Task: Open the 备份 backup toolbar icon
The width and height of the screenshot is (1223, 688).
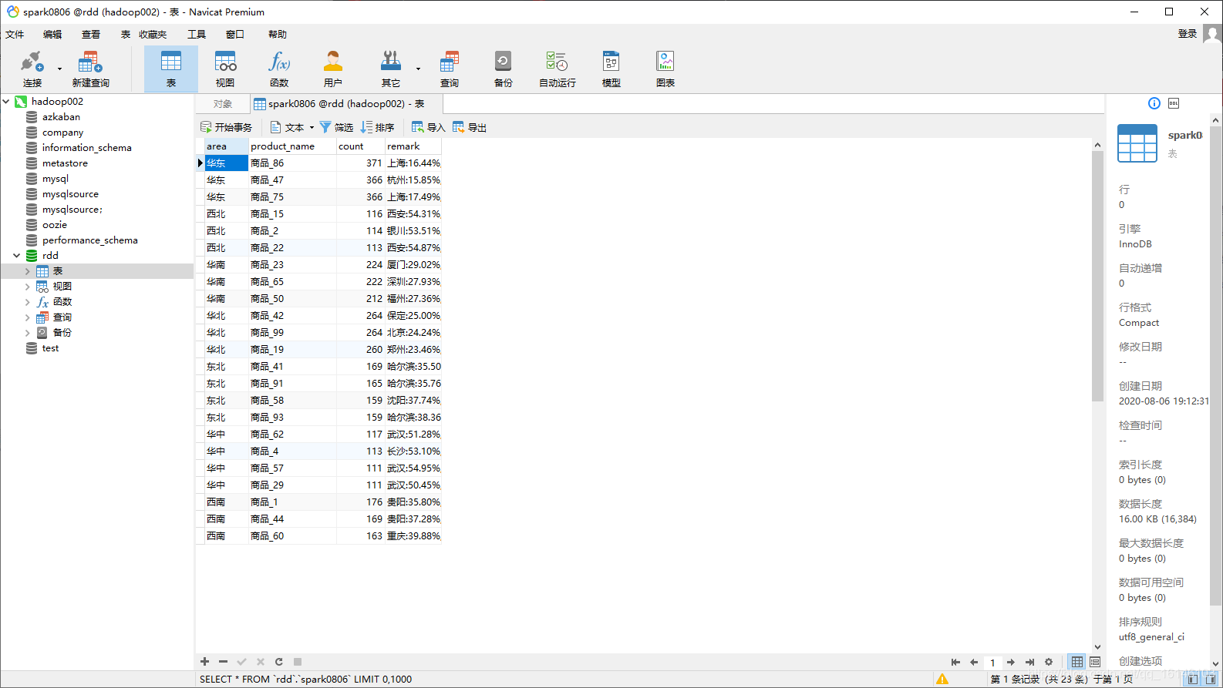Action: point(504,69)
